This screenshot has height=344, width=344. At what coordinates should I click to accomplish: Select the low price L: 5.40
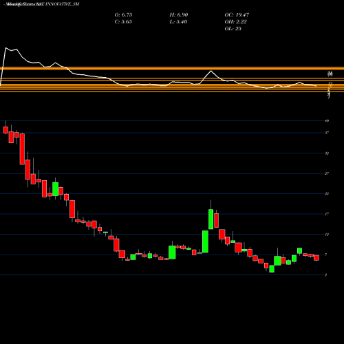pos(178,21)
